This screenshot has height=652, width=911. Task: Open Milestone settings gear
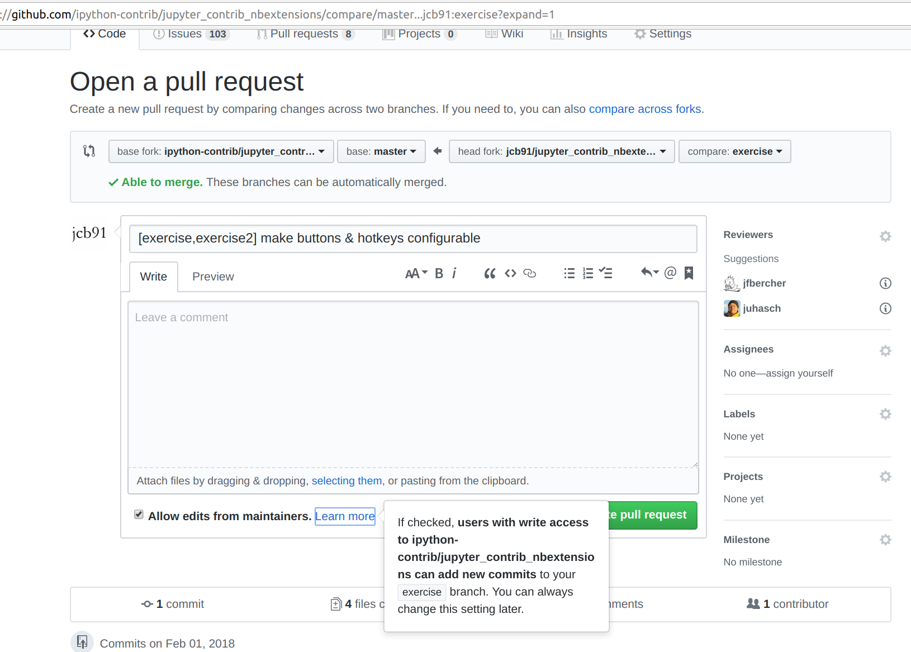pyautogui.click(x=885, y=540)
